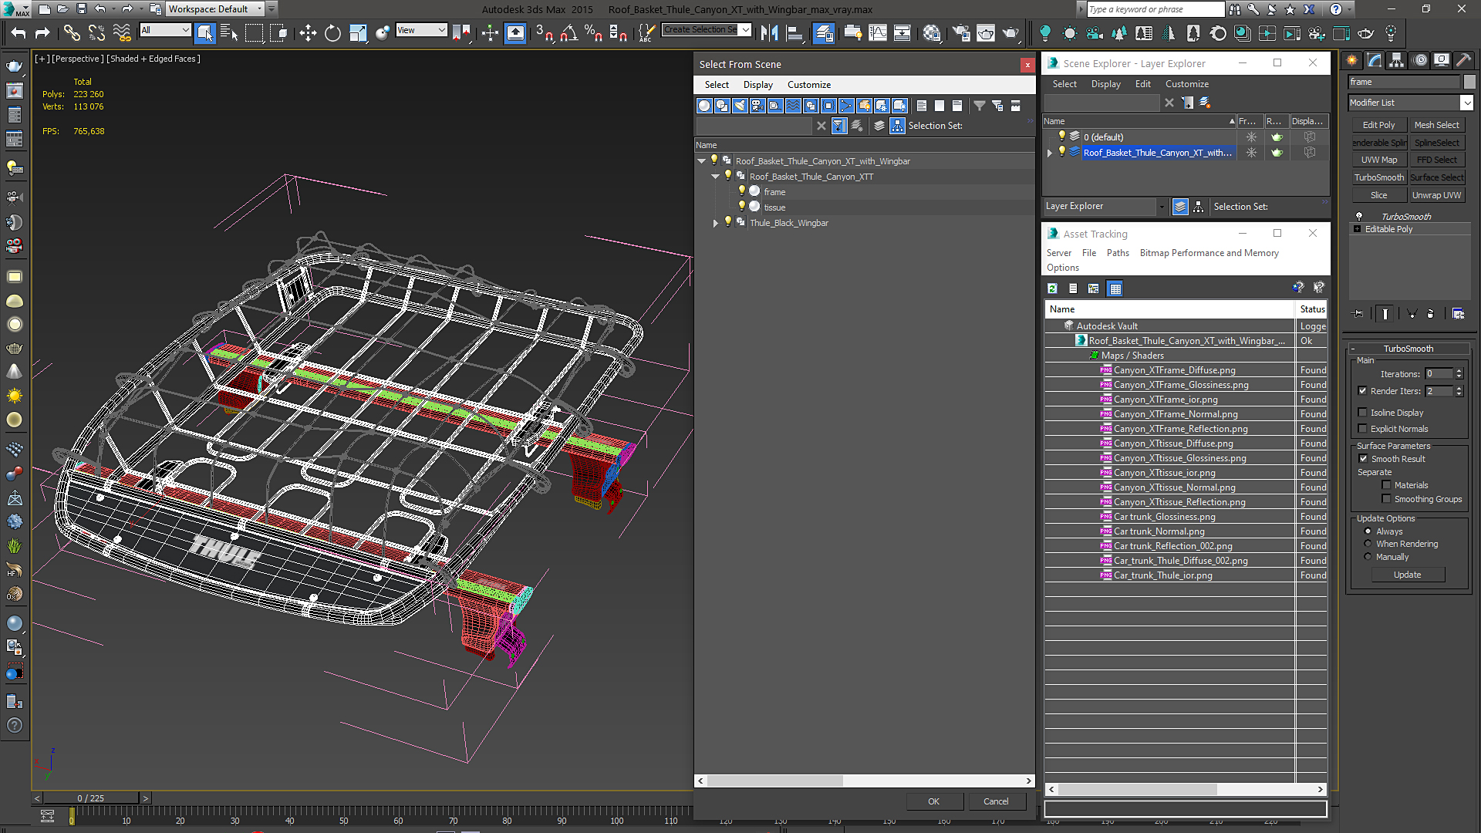This screenshot has height=833, width=1481.
Task: Click the Unwrap UVW modifier button
Action: pos(1436,195)
